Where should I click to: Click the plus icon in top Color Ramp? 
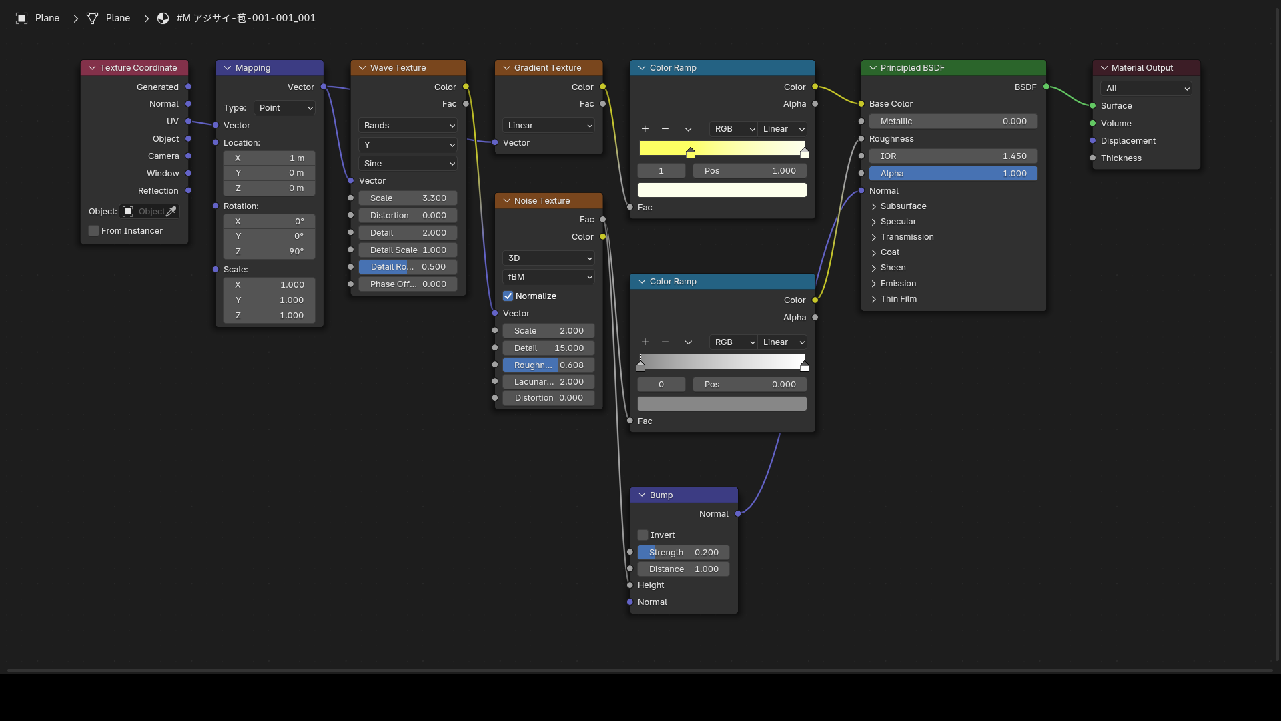(645, 129)
